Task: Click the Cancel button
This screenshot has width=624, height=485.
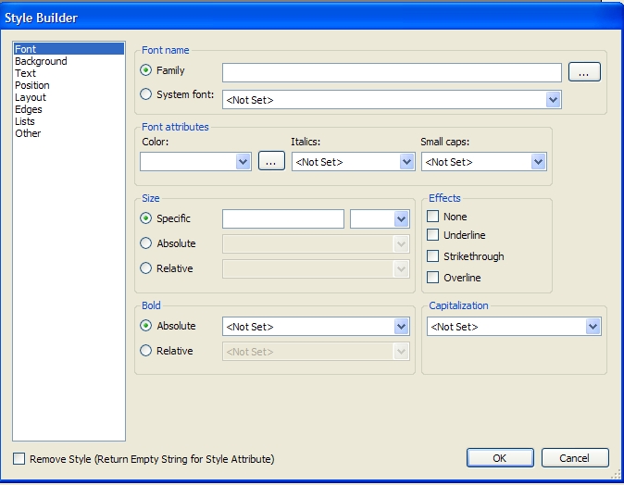Action: pos(574,458)
